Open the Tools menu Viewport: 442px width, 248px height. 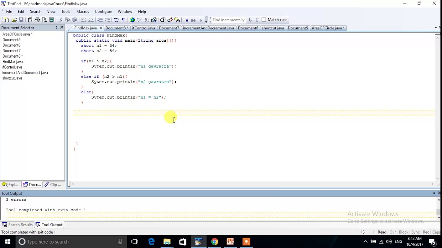[x=66, y=11]
